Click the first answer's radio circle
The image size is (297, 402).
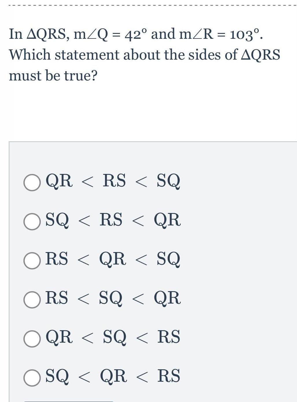coord(32,182)
